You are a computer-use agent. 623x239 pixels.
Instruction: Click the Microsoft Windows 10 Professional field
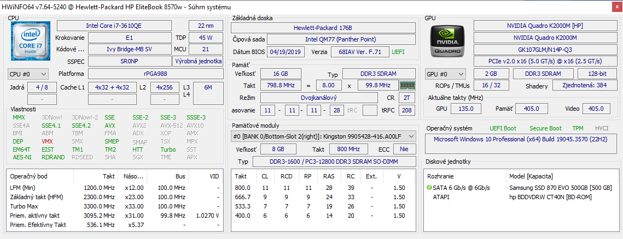point(520,139)
